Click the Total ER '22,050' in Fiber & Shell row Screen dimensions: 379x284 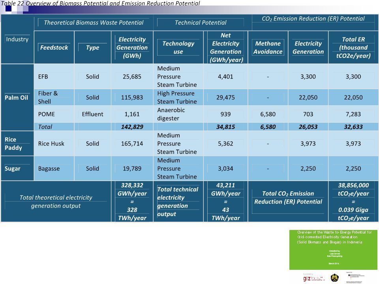[353, 97]
